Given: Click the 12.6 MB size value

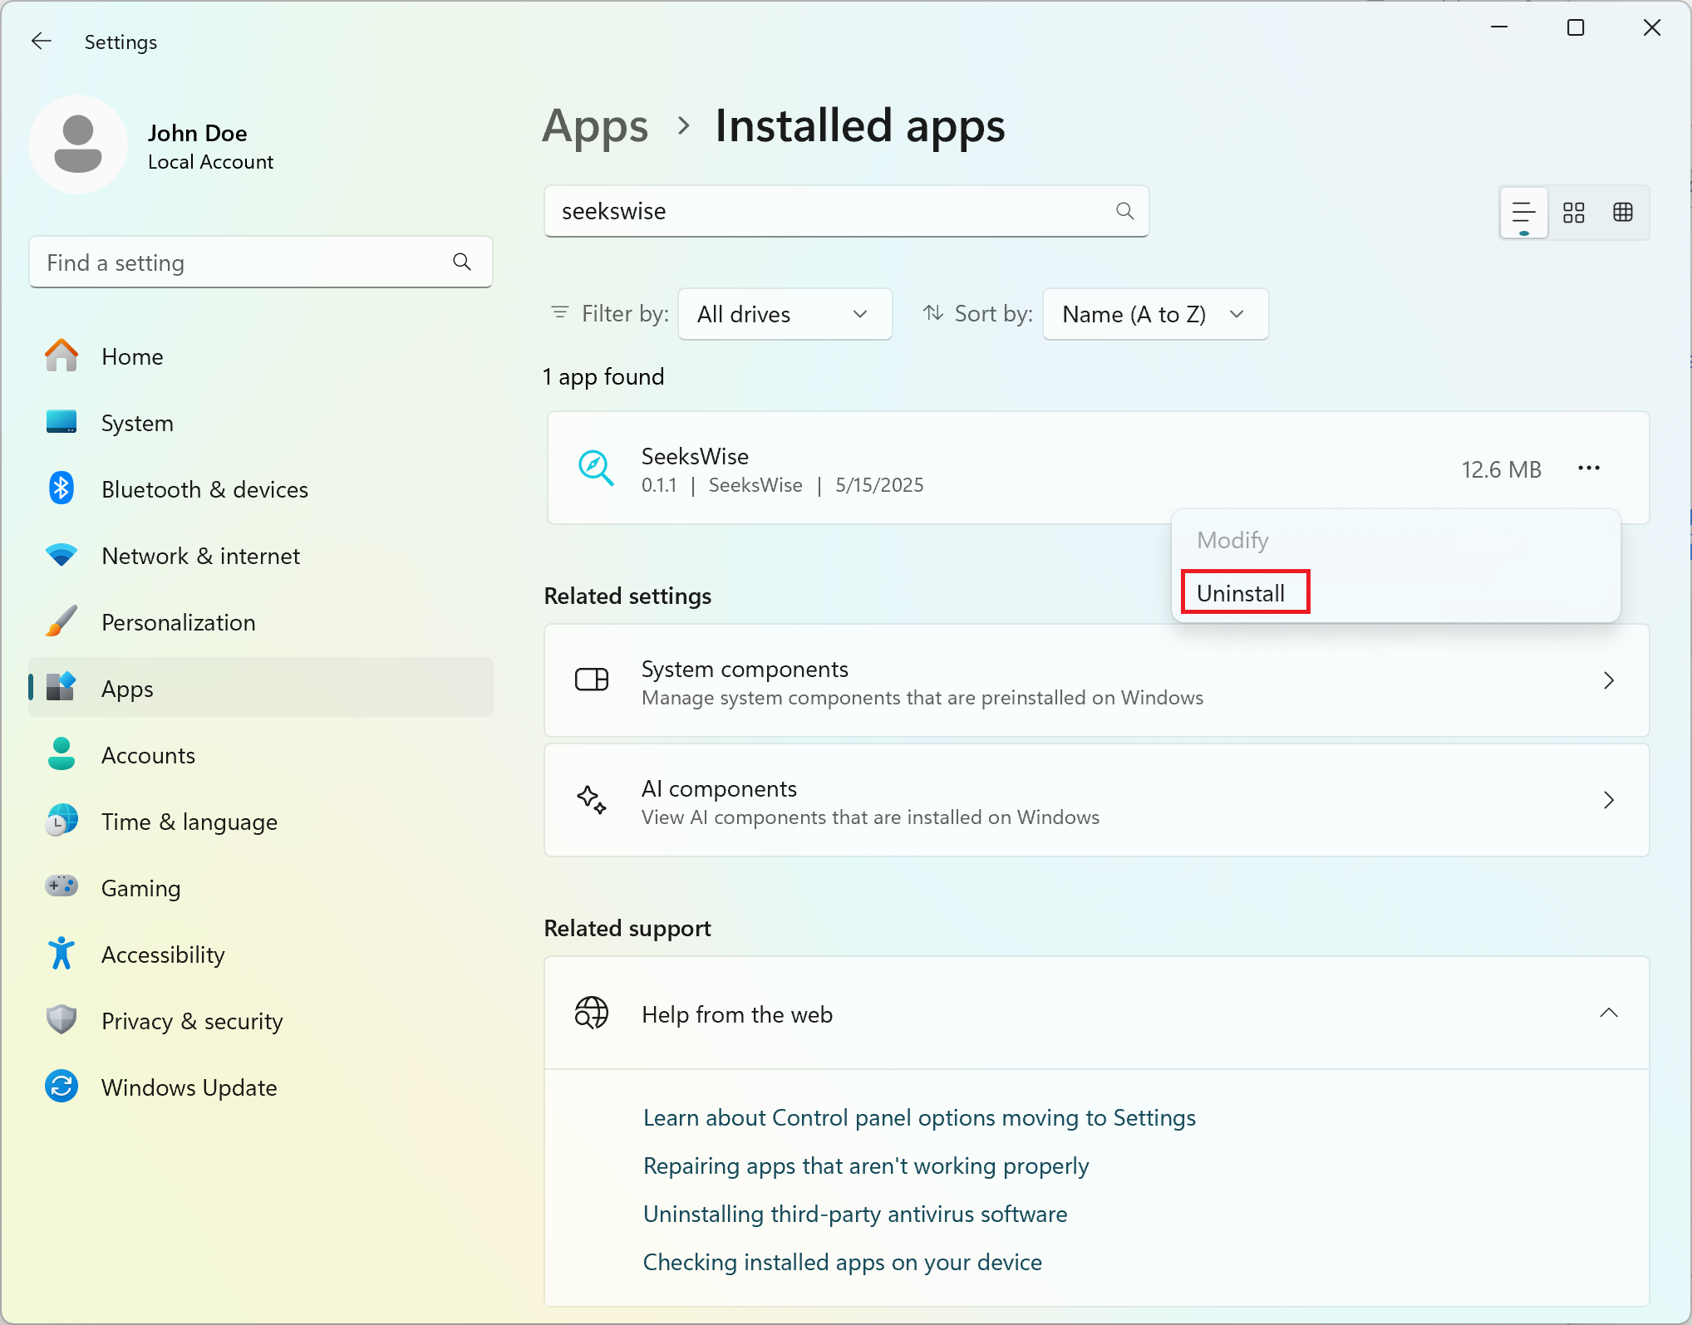Looking at the screenshot, I should click(1501, 469).
